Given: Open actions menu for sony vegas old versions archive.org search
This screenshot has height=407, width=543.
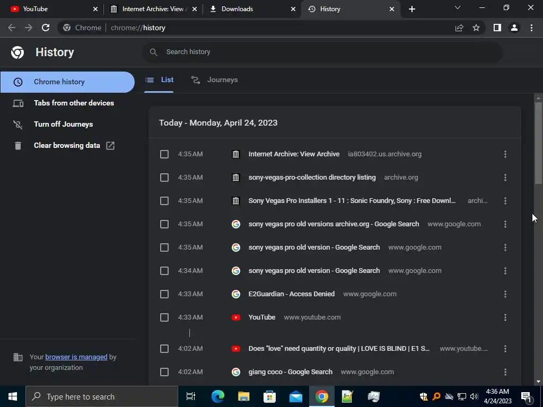Looking at the screenshot, I should click(x=505, y=224).
